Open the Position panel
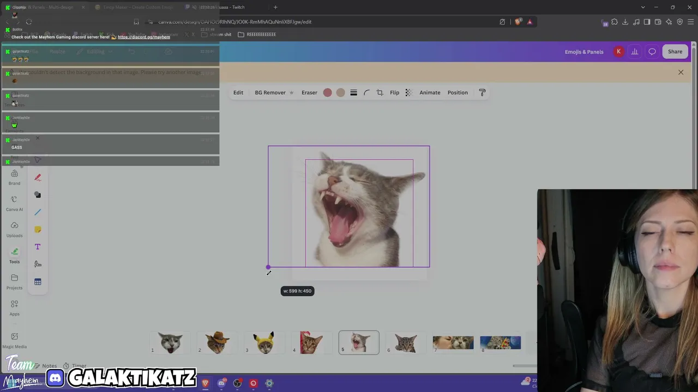The width and height of the screenshot is (698, 392). point(458,93)
